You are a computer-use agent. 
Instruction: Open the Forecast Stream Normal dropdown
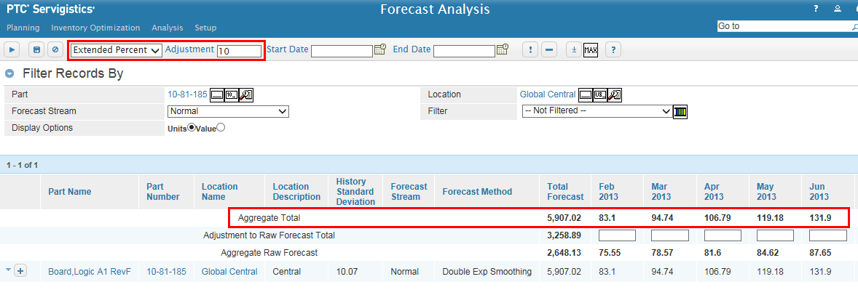[228, 111]
